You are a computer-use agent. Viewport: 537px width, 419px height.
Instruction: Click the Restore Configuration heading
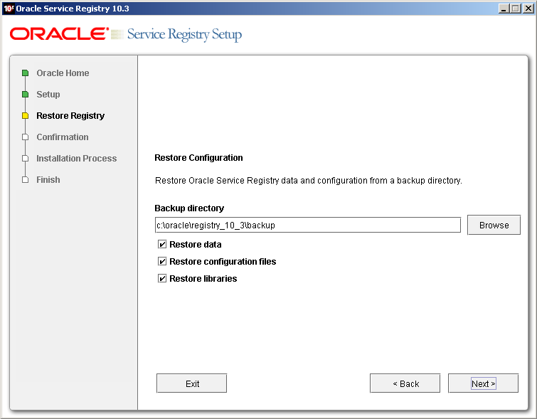pyautogui.click(x=198, y=158)
